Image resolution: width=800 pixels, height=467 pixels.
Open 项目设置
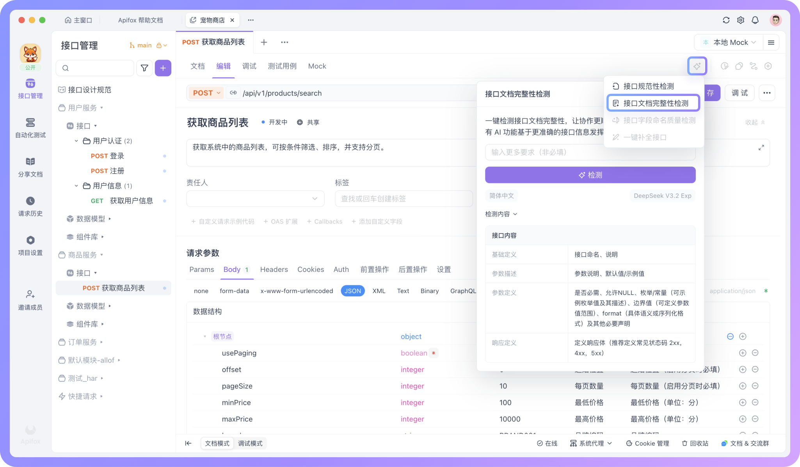point(30,245)
